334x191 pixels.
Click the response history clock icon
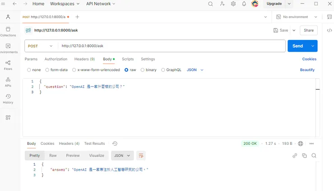coord(115,143)
